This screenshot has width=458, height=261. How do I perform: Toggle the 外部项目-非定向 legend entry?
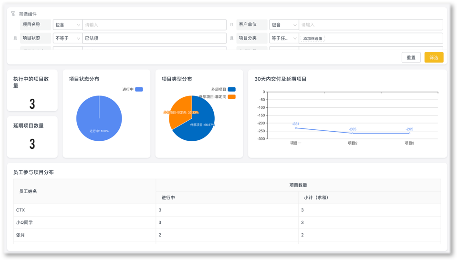(x=218, y=97)
